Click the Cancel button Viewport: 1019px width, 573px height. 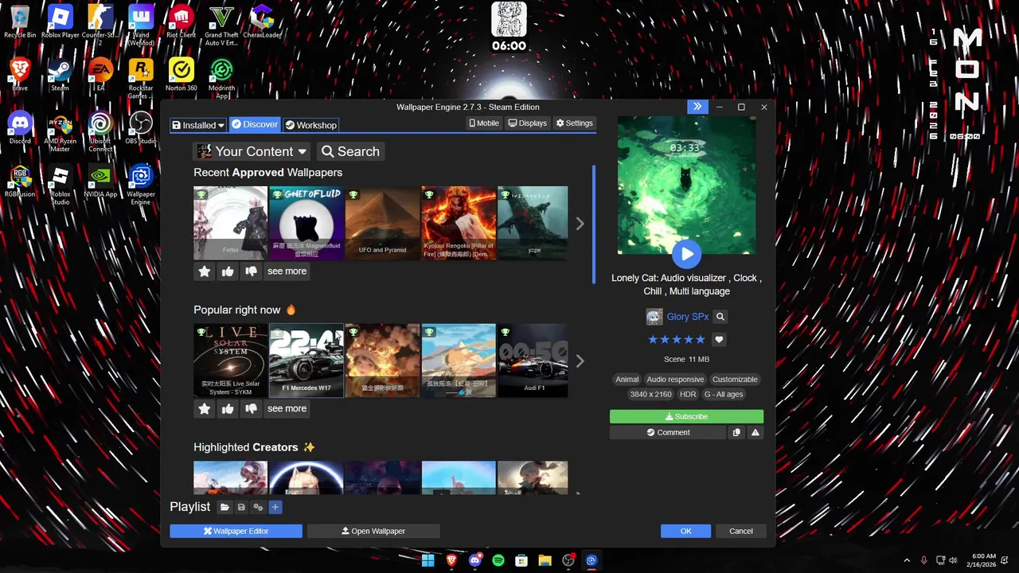coord(740,531)
